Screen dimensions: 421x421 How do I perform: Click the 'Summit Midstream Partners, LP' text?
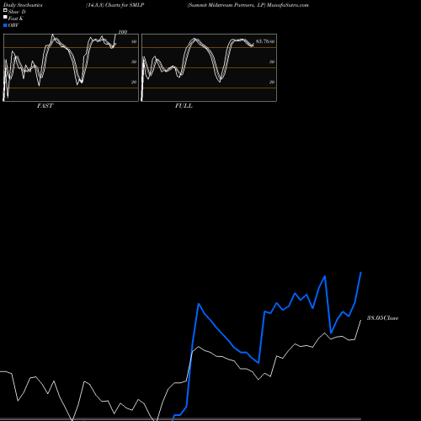226,5
